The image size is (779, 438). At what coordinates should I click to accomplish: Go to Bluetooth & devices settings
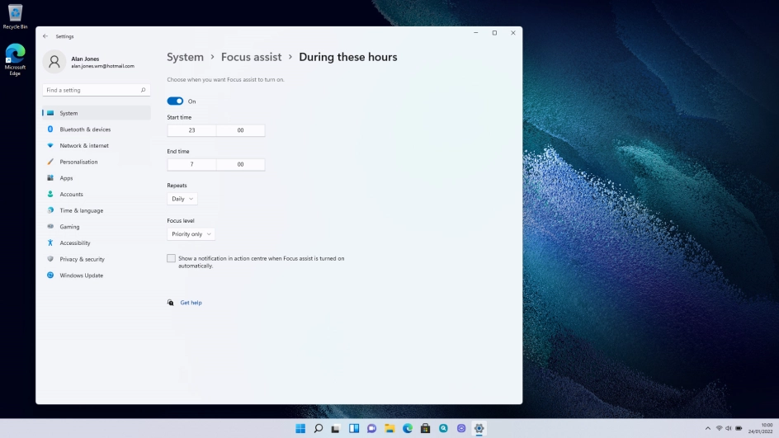[x=85, y=130]
